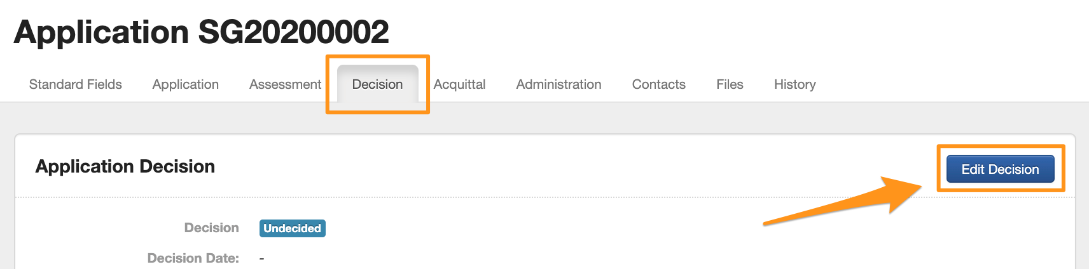This screenshot has width=1089, height=269.
Task: Click the Application SG20200002 page title
Action: tap(201, 32)
